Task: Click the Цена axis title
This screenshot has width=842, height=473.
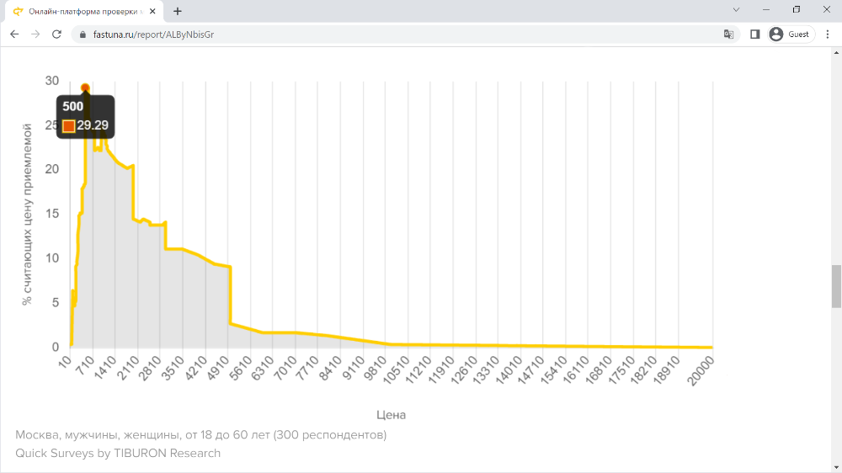Action: tap(391, 415)
